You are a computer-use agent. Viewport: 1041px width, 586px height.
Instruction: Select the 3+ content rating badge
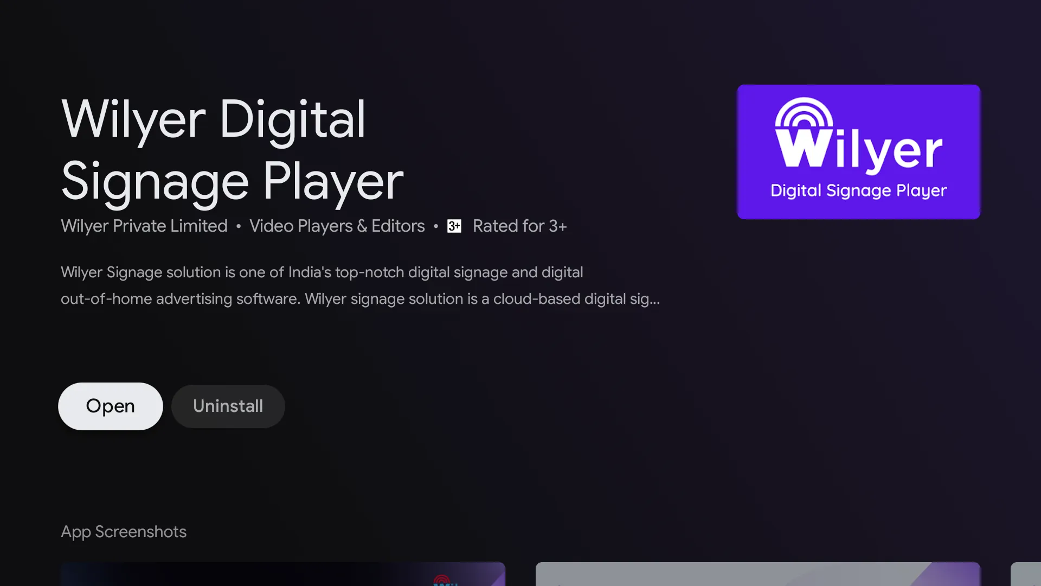(x=454, y=226)
